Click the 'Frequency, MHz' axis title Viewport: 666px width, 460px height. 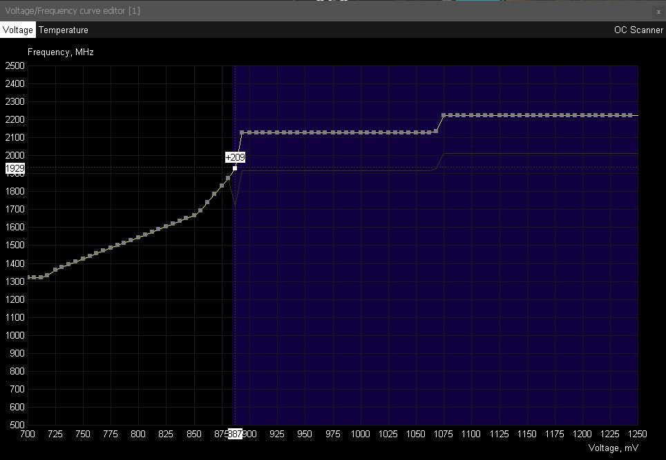60,52
